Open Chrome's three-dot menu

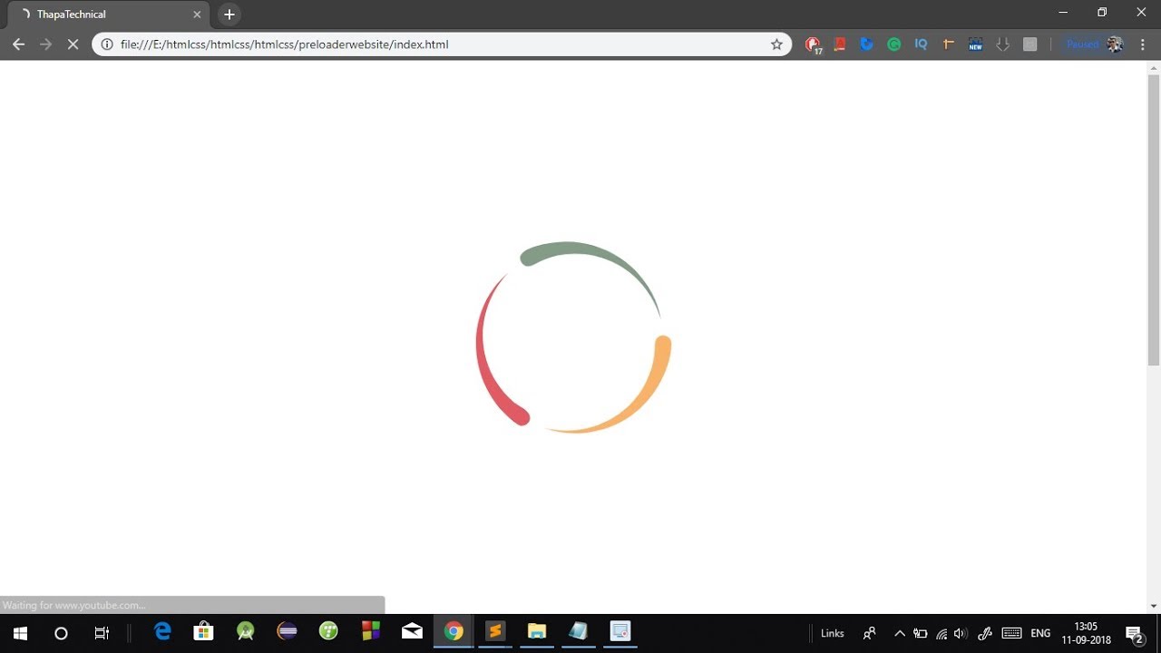coord(1143,44)
